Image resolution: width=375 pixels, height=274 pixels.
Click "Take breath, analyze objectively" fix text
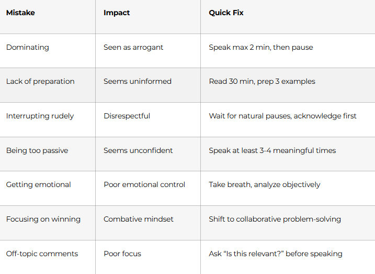265,184
